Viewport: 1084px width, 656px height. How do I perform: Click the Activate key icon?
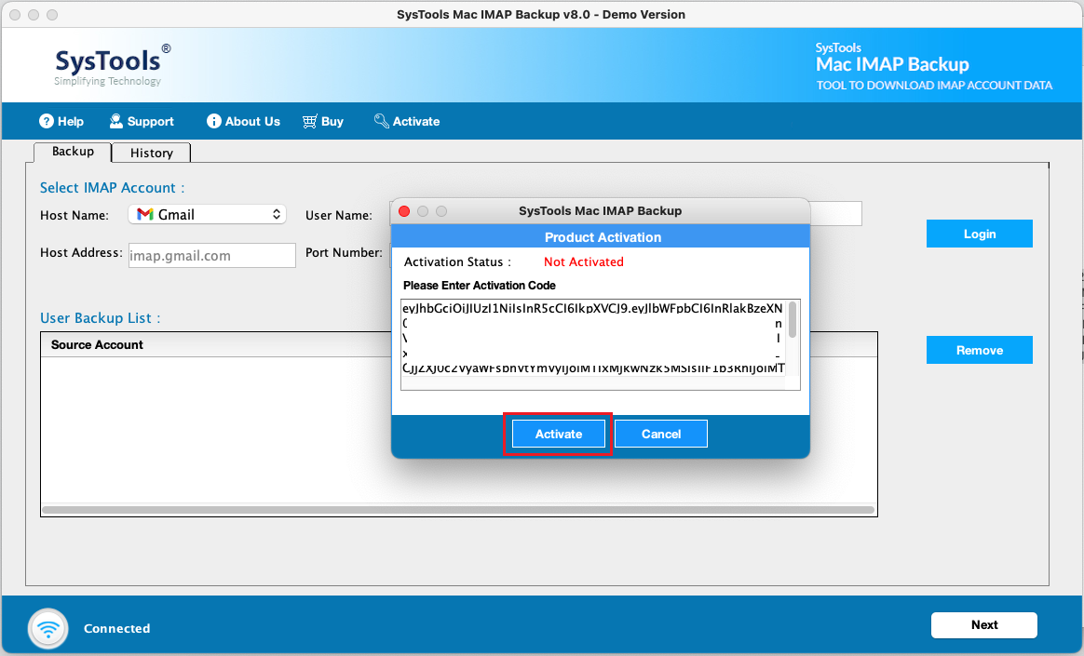pyautogui.click(x=381, y=122)
